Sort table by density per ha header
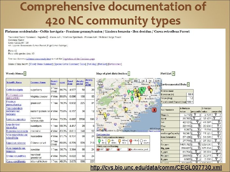 (x=80, y=82)
